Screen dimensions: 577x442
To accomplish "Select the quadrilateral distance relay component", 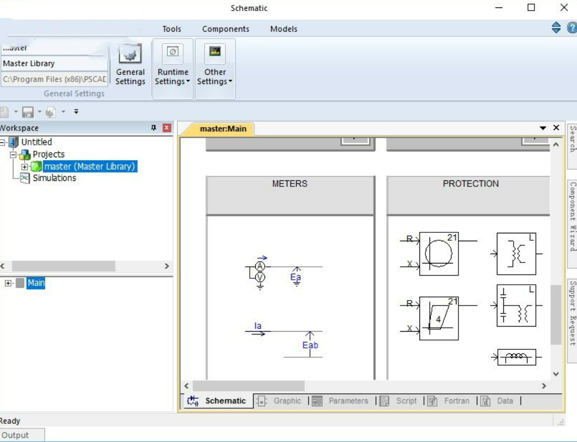I will pyautogui.click(x=438, y=319).
